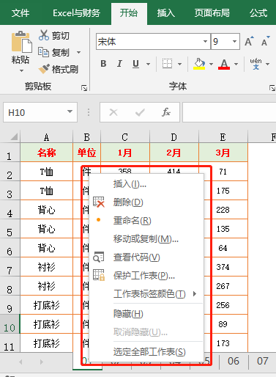Open copy options dropdown arrow
Screen dimensions: 276x377
pyautogui.click(x=78, y=52)
